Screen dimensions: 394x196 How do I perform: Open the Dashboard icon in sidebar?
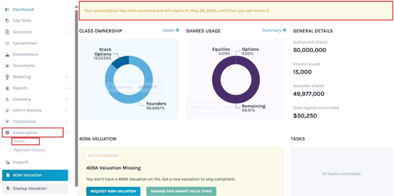click(x=7, y=10)
